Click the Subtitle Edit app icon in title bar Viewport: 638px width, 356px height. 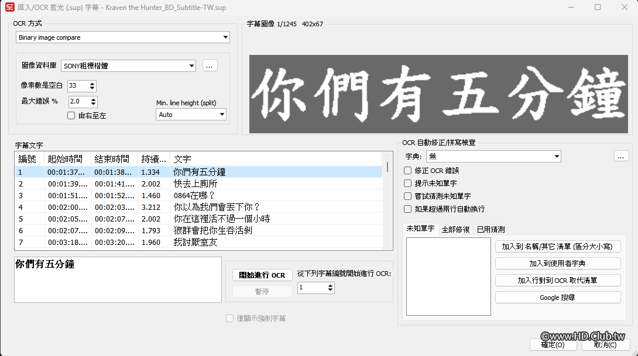(x=9, y=8)
